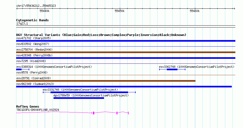
Task: Open variant nsv428348 (Perry2008b) label
Action: [34, 55]
